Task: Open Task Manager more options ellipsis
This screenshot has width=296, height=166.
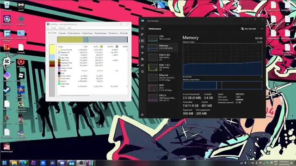Action: 262,29
